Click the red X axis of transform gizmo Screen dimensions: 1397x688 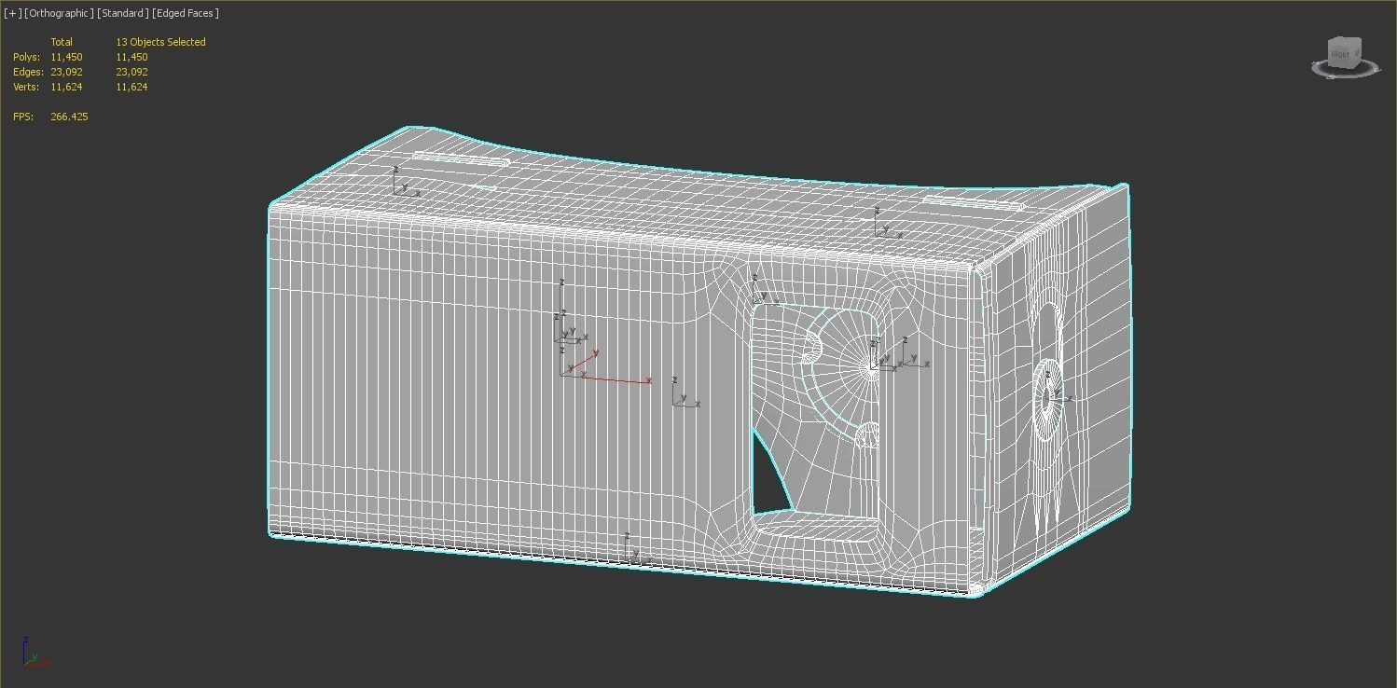tap(617, 379)
